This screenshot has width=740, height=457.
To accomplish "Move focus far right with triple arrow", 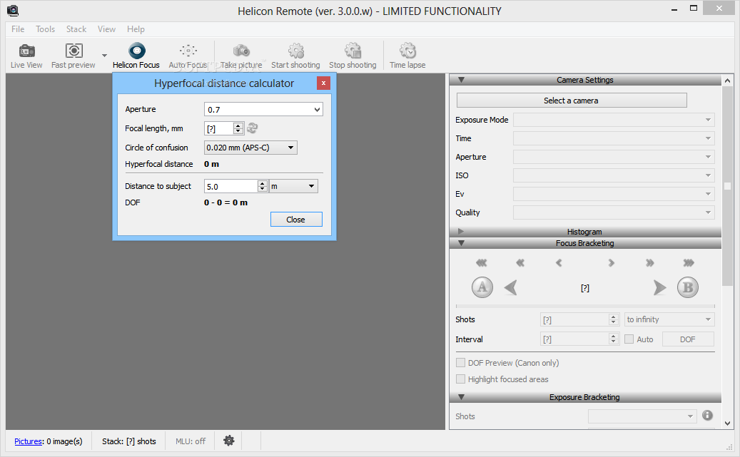I will pyautogui.click(x=689, y=262).
